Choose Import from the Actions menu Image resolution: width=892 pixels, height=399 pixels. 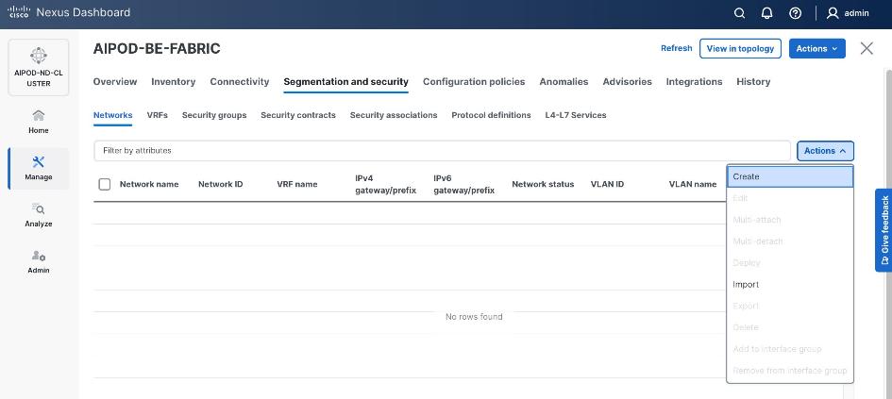[746, 284]
